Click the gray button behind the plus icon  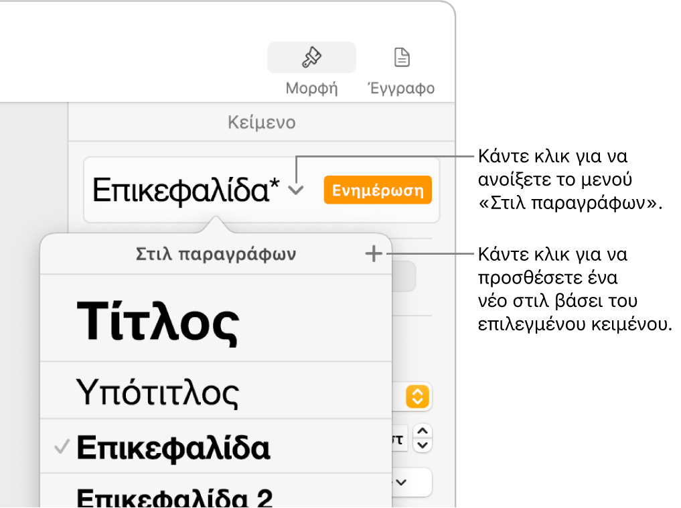[404, 276]
